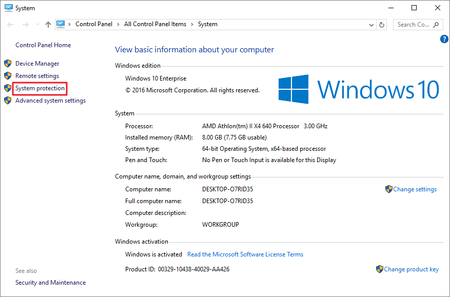Click the Product ID number
The height and width of the screenshot is (297, 450).
[x=194, y=269]
